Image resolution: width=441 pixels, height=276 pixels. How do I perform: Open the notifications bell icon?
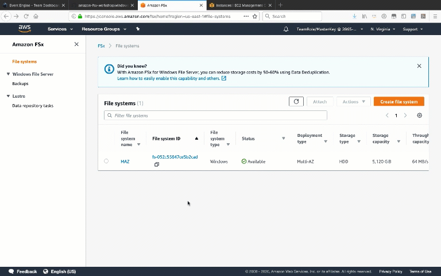(286, 29)
